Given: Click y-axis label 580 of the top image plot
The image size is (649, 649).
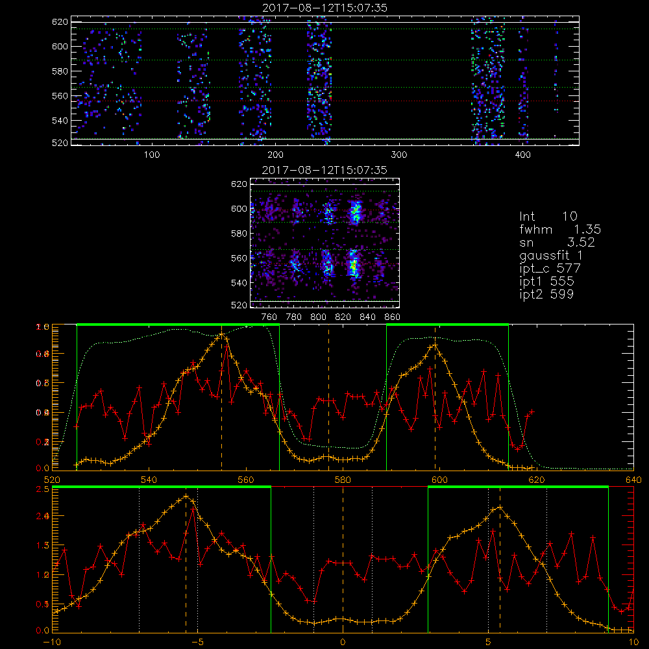Looking at the screenshot, I should [60, 71].
